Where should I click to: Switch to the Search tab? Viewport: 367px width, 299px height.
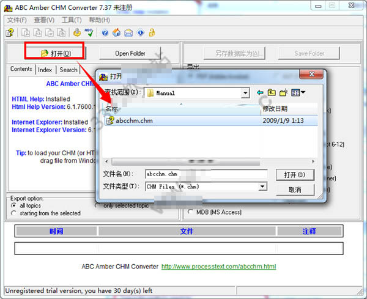(69, 70)
